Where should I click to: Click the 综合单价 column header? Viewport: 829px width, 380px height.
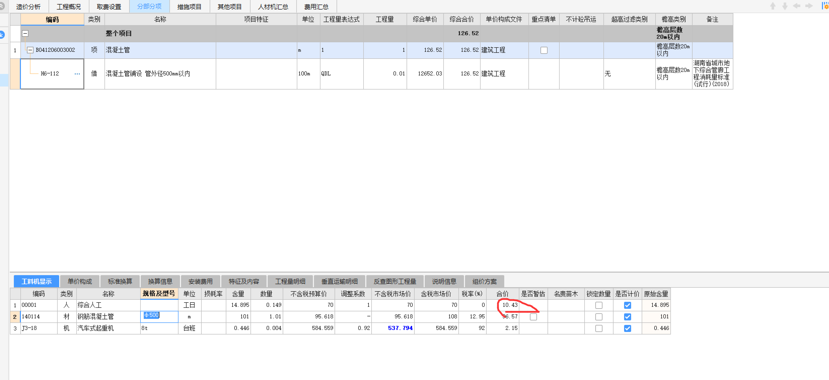(x=425, y=19)
